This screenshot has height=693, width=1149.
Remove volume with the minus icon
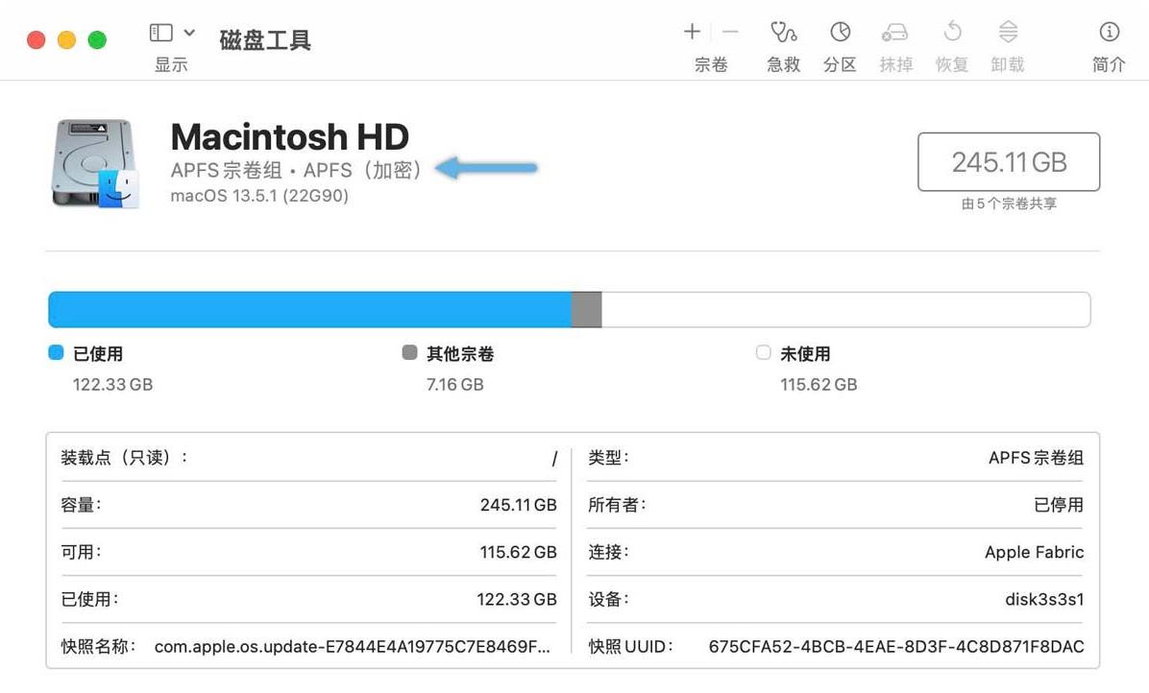coord(730,33)
